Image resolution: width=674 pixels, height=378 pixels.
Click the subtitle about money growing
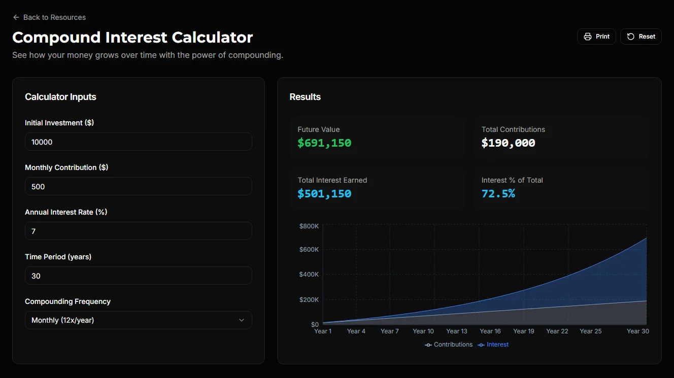(148, 55)
